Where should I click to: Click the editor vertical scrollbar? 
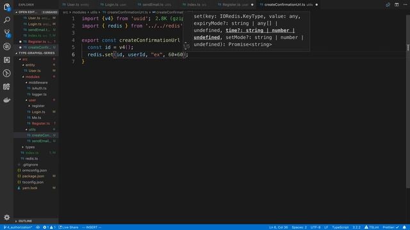click(408, 102)
